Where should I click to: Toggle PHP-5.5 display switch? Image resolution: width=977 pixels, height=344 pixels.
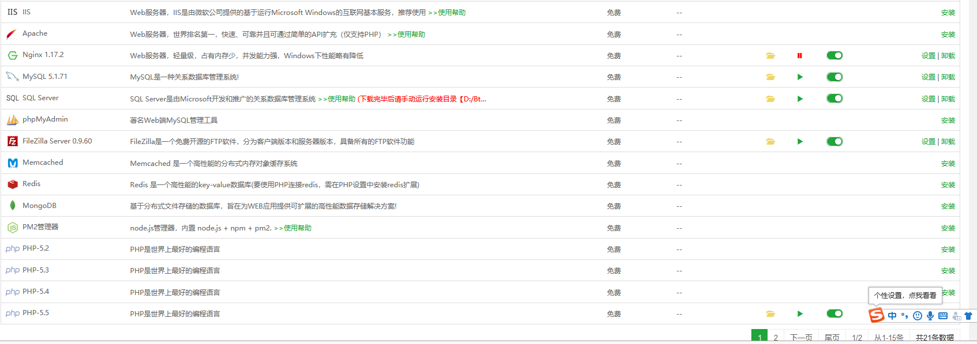(x=834, y=313)
